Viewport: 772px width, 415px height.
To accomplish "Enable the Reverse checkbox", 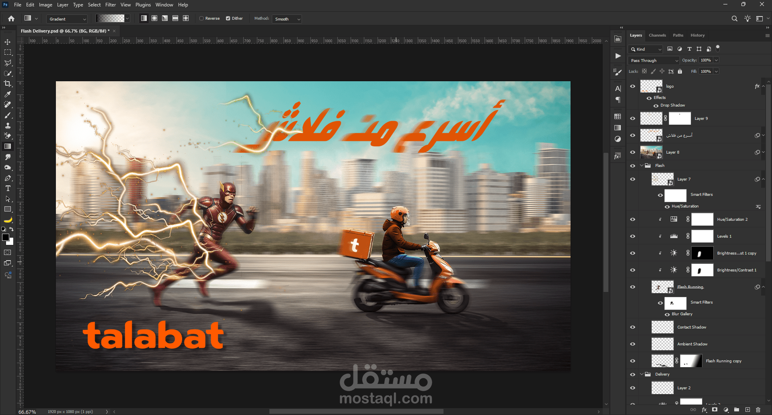I will [201, 18].
